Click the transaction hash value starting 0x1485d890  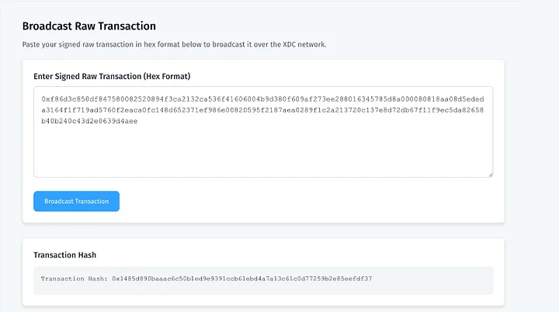pyautogui.click(x=241, y=278)
